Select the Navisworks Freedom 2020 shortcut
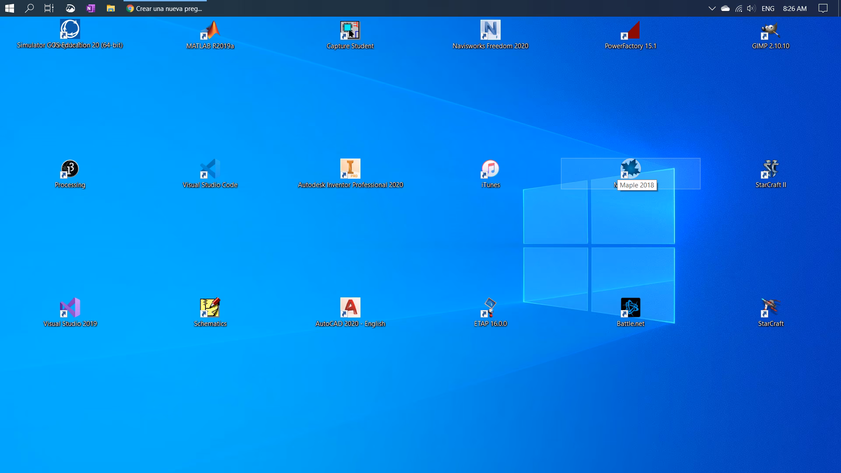This screenshot has width=841, height=473. tap(491, 35)
